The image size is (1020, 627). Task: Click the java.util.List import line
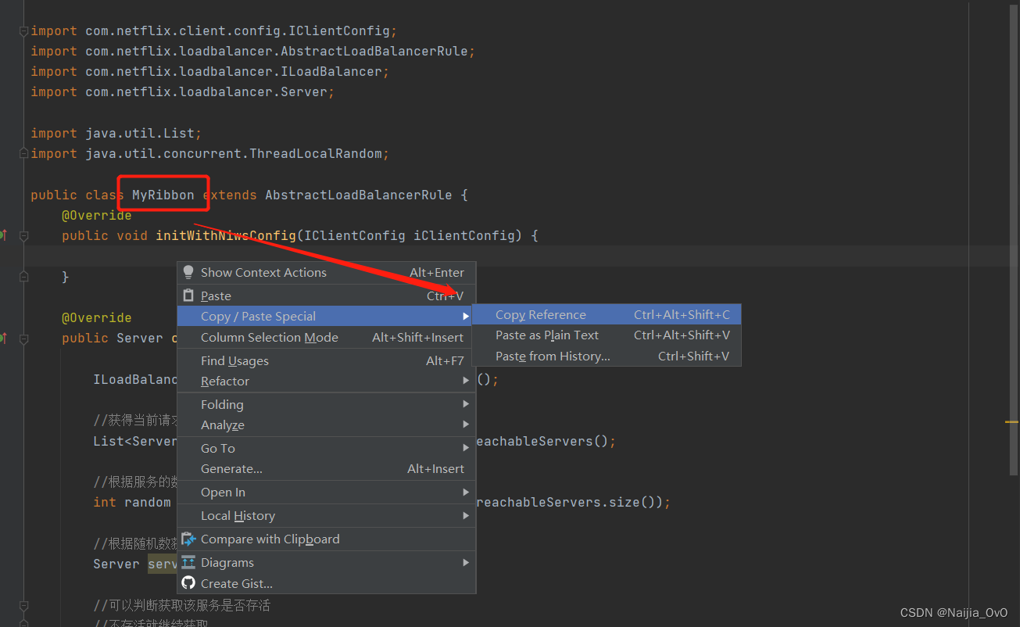pyautogui.click(x=116, y=133)
